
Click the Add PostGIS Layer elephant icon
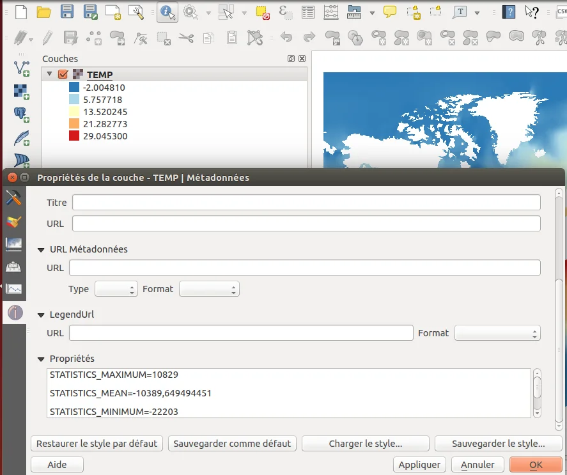point(22,115)
